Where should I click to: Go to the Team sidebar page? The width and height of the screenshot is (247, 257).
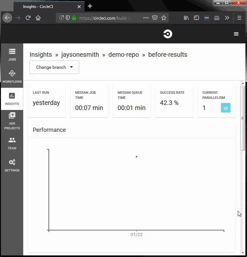12,143
